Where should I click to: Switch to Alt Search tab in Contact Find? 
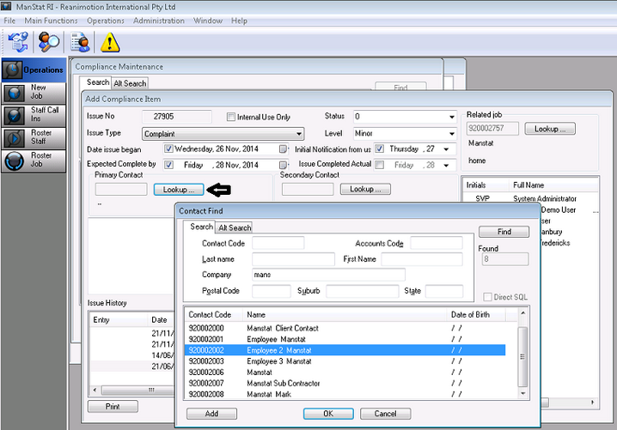pos(234,227)
